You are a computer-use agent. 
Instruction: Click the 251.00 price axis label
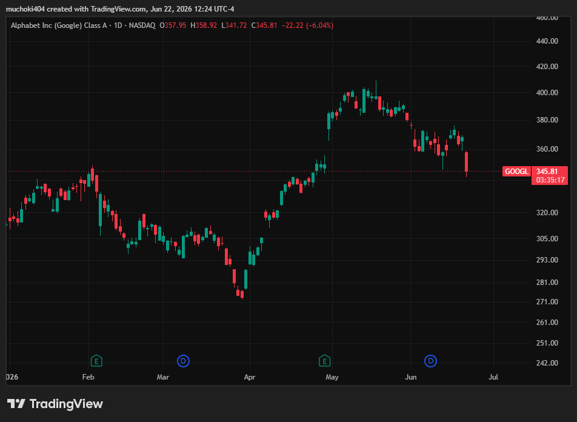point(547,343)
